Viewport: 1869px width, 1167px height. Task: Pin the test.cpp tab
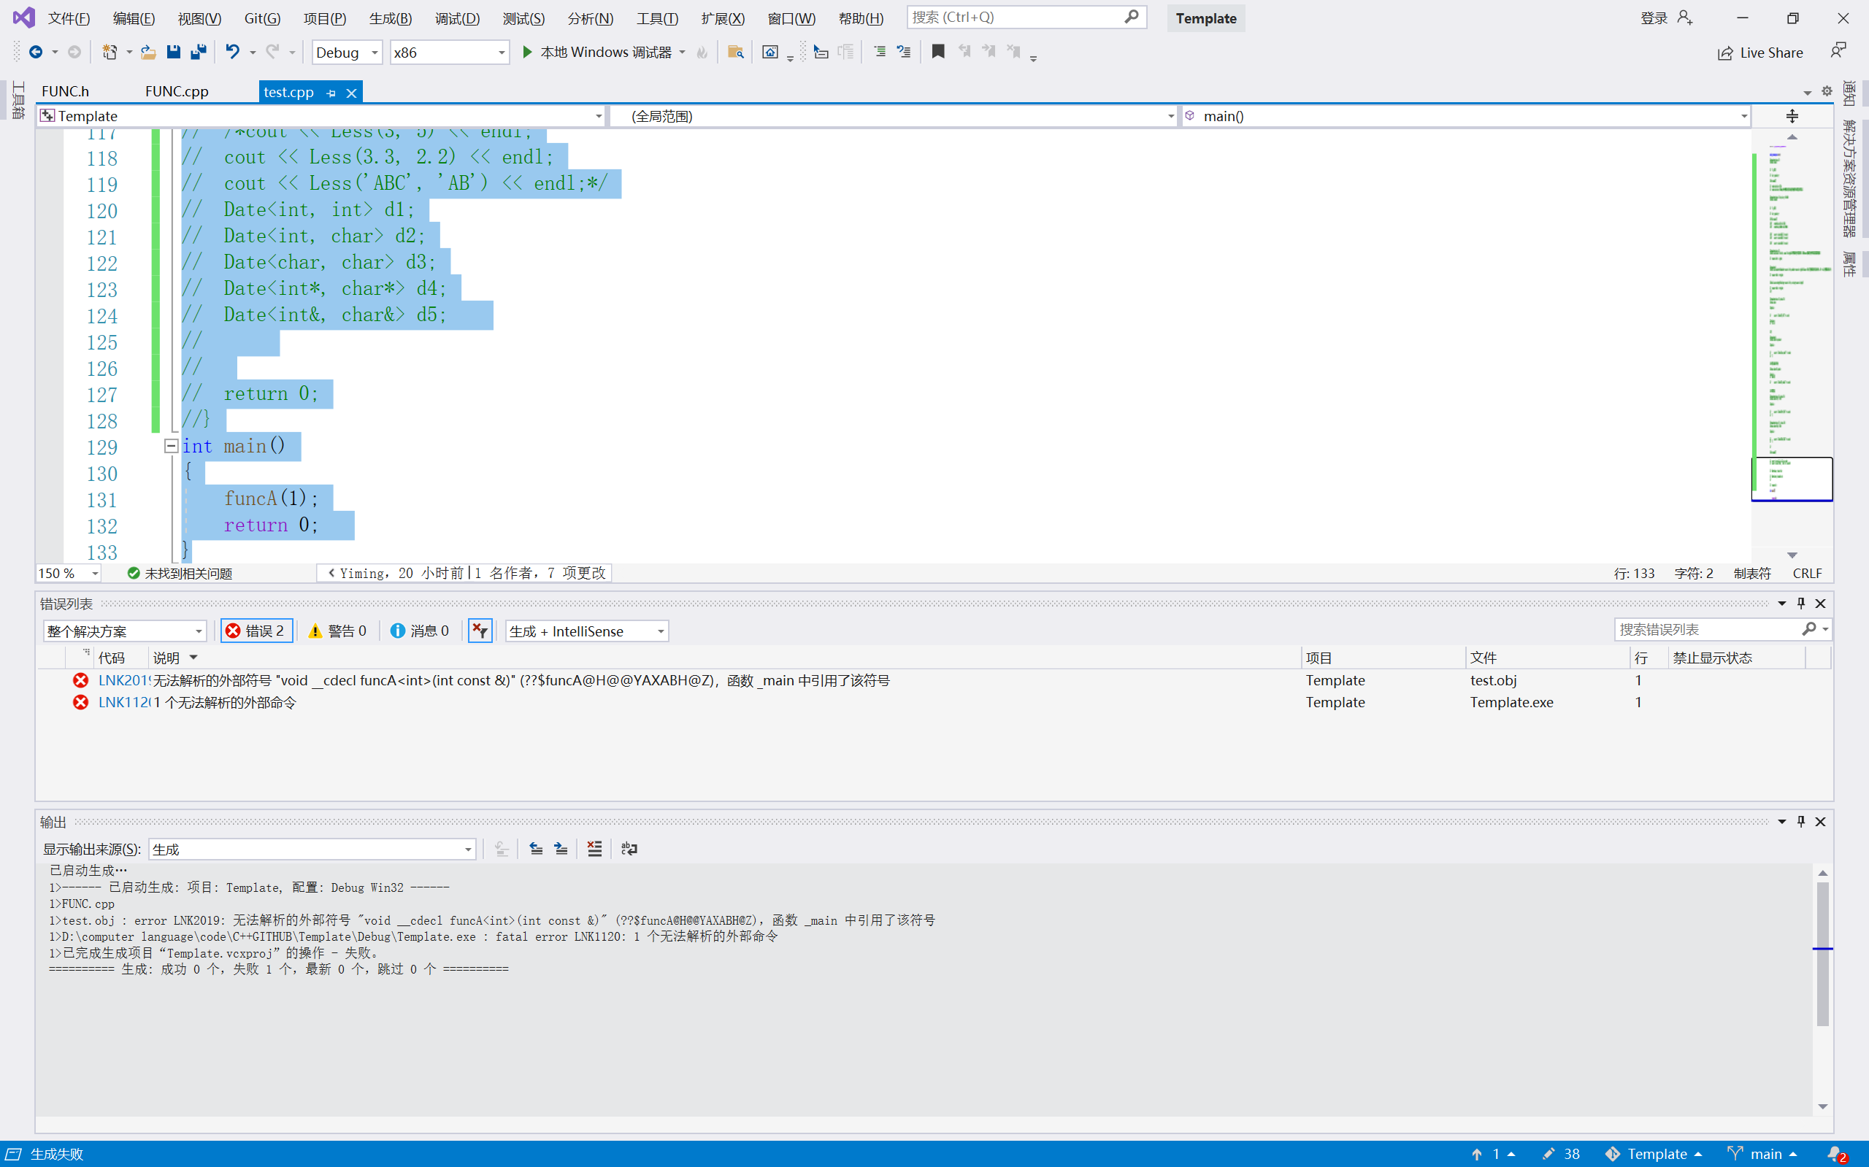[x=331, y=93]
